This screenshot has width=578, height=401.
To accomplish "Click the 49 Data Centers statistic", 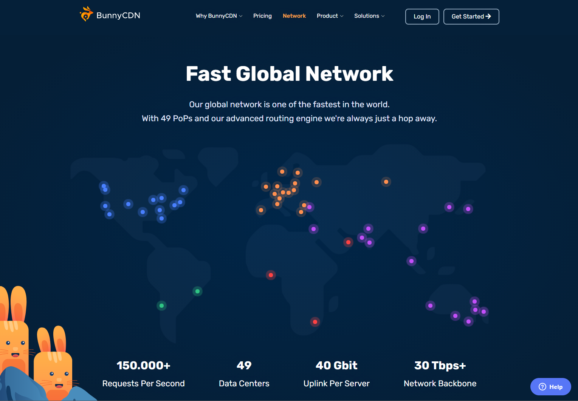I will pos(244,374).
